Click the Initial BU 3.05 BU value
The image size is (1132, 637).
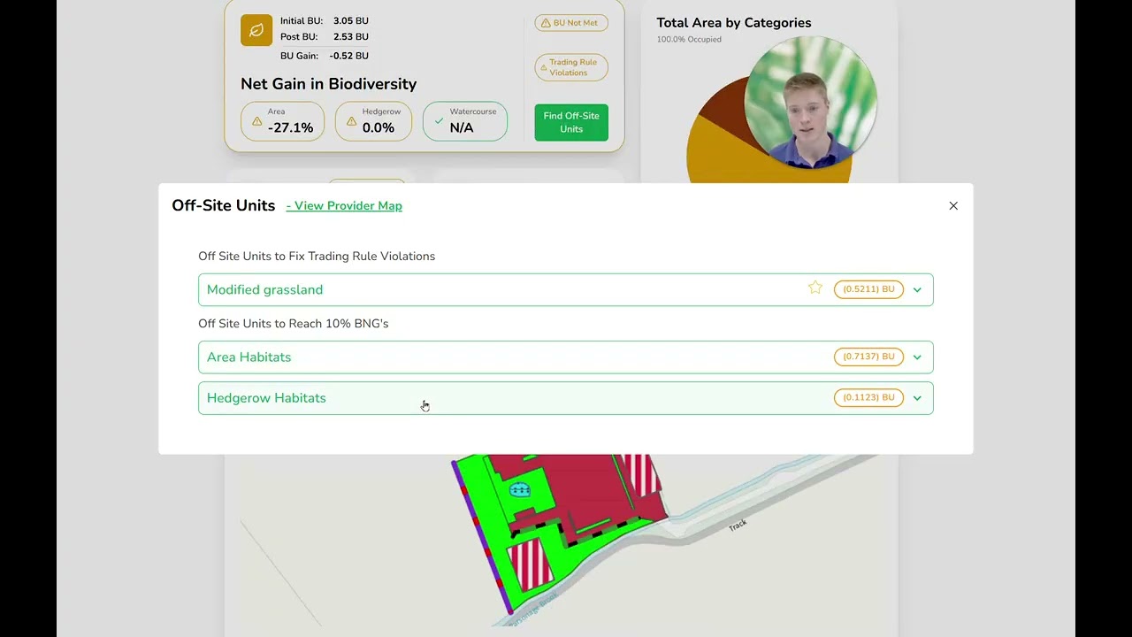pyautogui.click(x=350, y=20)
